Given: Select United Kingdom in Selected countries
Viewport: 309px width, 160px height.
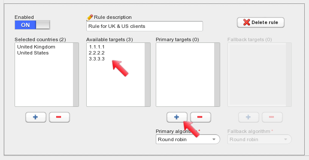Looking at the screenshot, I should click(x=36, y=47).
